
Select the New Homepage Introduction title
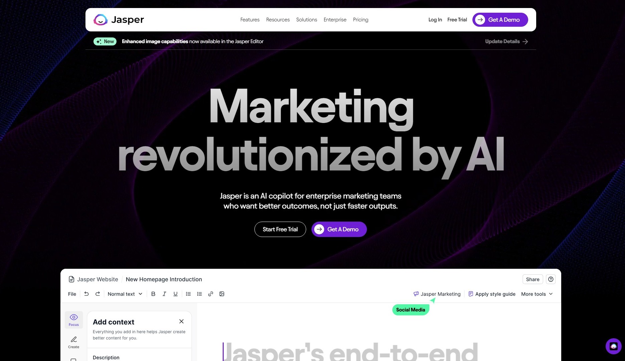[164, 279]
